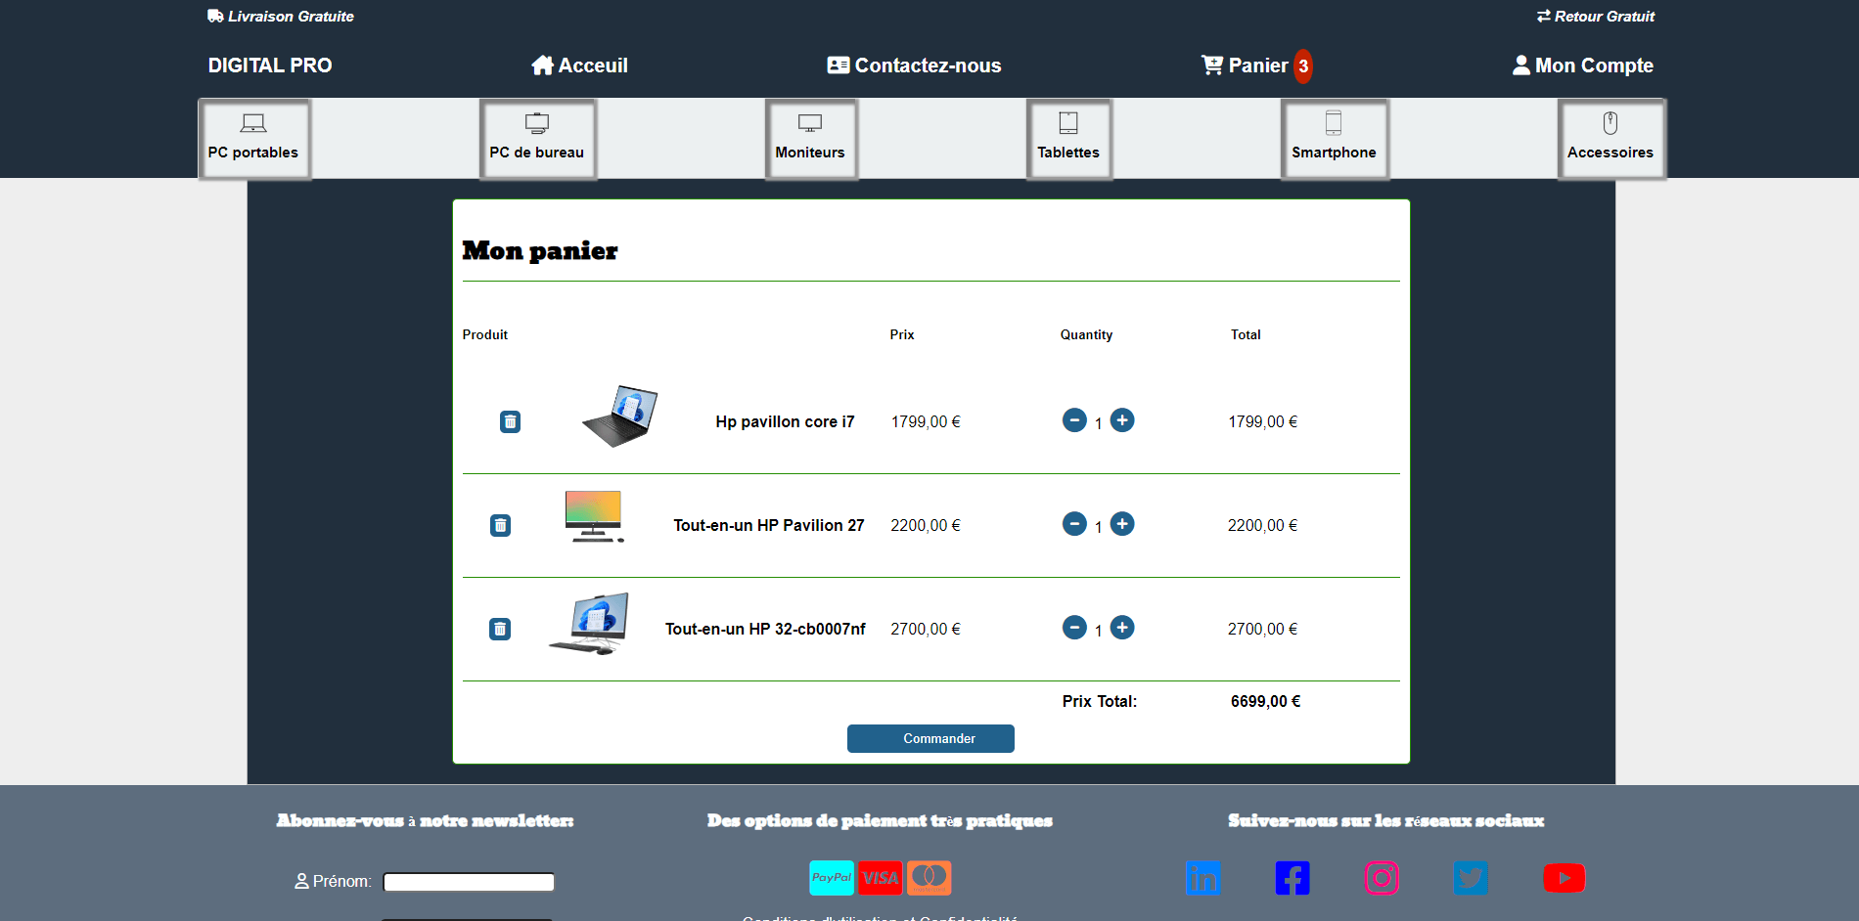Open Mon Compte account page
This screenshot has width=1859, height=921.
point(1583,66)
